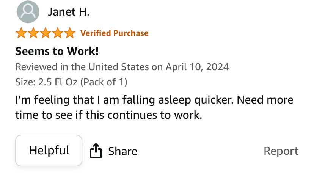Viewport: 314px width, 182px height.
Task: Click the share arrow icon
Action: pos(96,151)
